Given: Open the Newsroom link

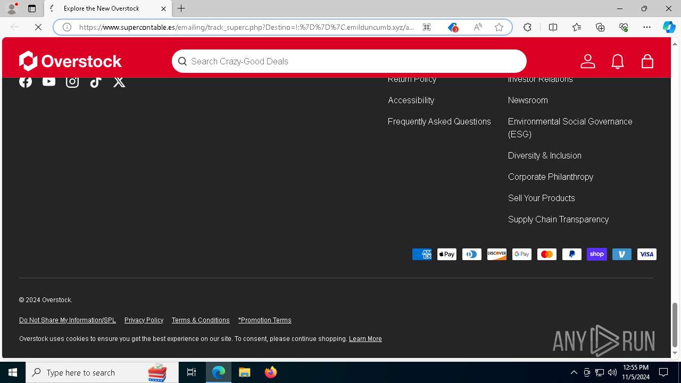Looking at the screenshot, I should coord(528,100).
